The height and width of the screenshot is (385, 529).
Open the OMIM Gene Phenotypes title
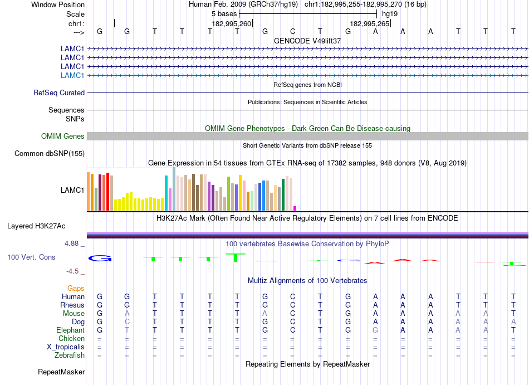(307, 128)
